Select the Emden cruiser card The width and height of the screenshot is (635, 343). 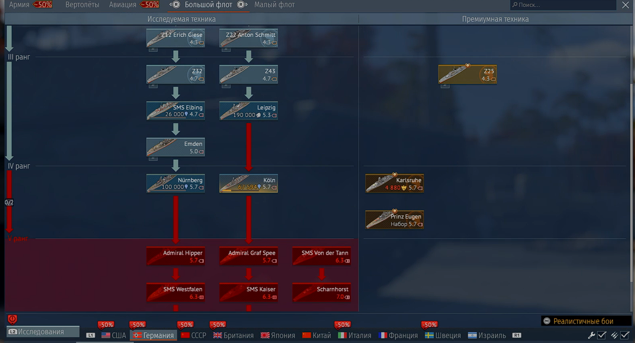(176, 147)
